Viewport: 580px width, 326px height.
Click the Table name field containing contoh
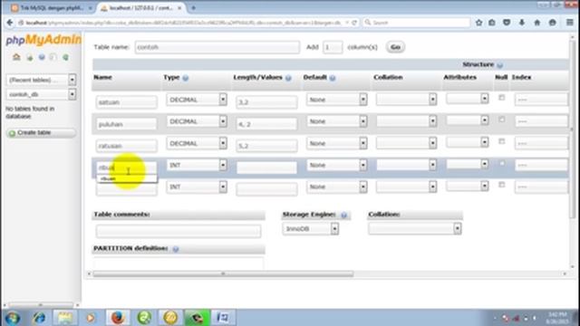[x=217, y=47]
